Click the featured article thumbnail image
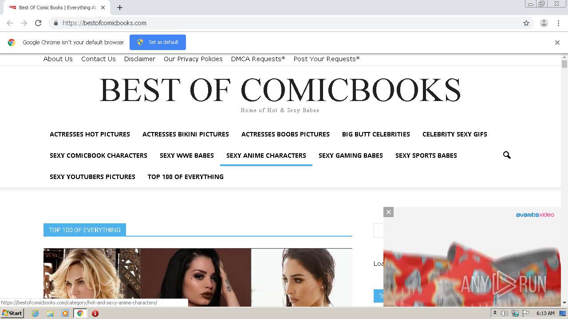This screenshot has width=568, height=319. (x=198, y=277)
